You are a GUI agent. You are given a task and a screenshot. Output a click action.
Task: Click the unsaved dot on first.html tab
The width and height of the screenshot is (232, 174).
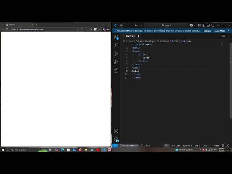coord(138,36)
